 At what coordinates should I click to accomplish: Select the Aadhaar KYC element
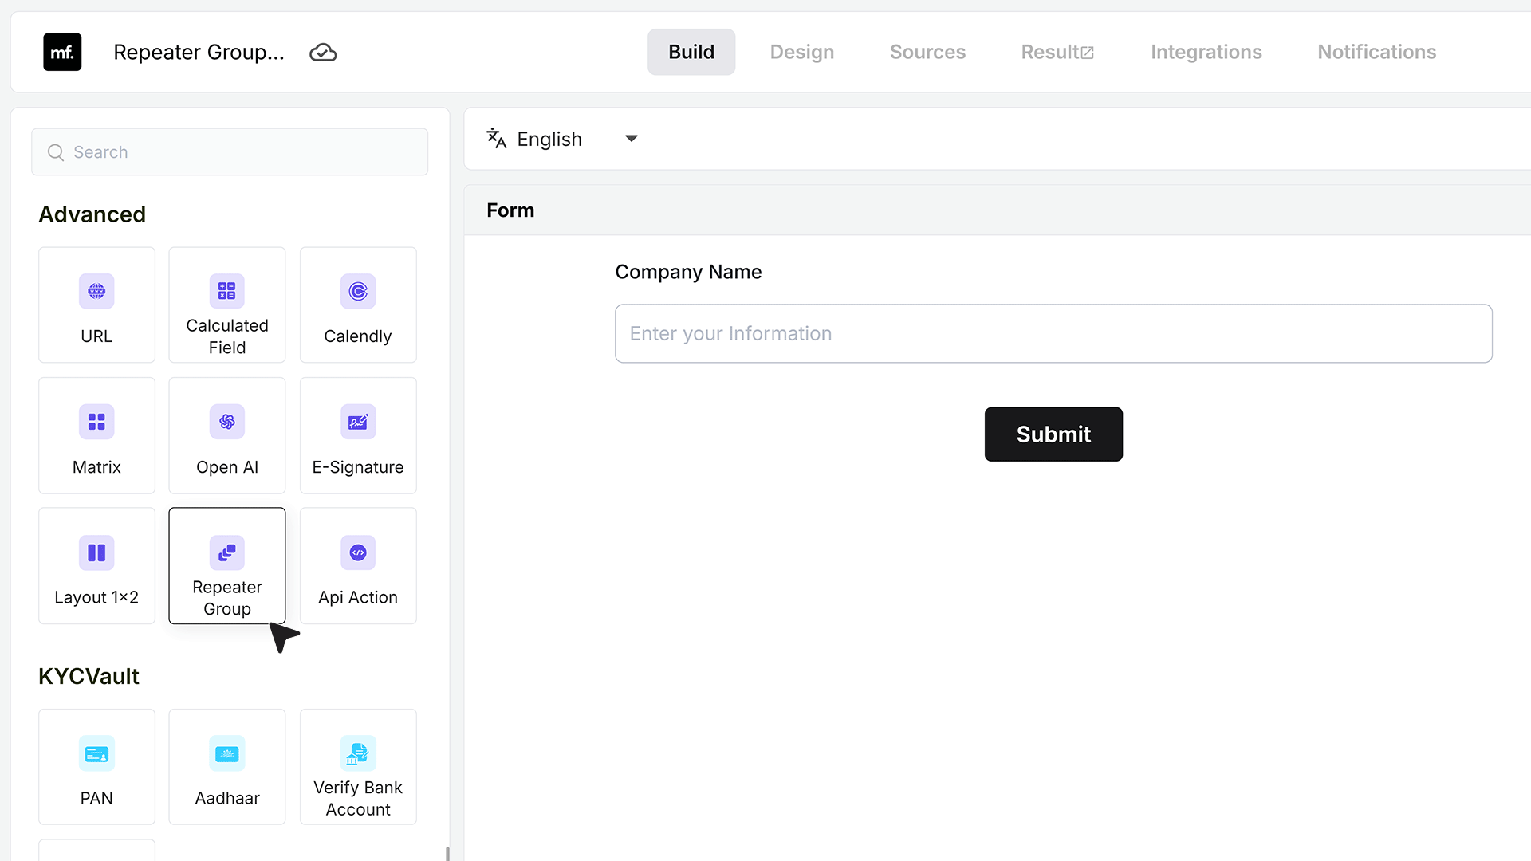coord(227,767)
